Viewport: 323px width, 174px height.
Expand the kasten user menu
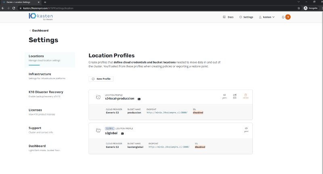tap(267, 17)
